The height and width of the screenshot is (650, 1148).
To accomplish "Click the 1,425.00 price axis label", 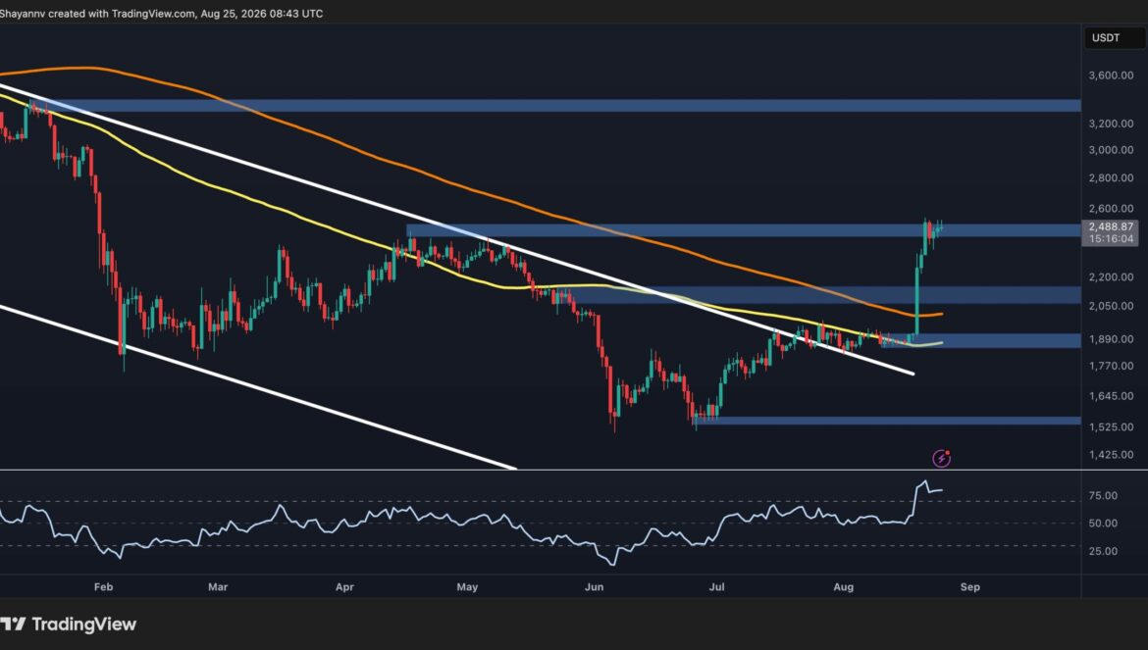I will click(x=1111, y=455).
